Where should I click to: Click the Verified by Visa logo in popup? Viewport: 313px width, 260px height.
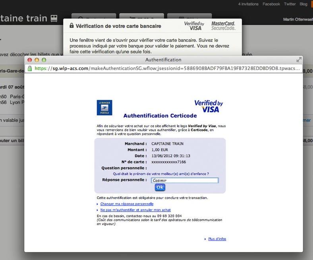(209, 106)
